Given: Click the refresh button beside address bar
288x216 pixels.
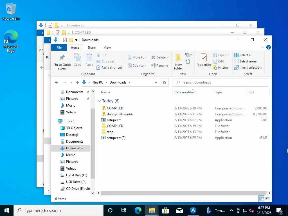Looking at the screenshot, I should click(164, 82).
